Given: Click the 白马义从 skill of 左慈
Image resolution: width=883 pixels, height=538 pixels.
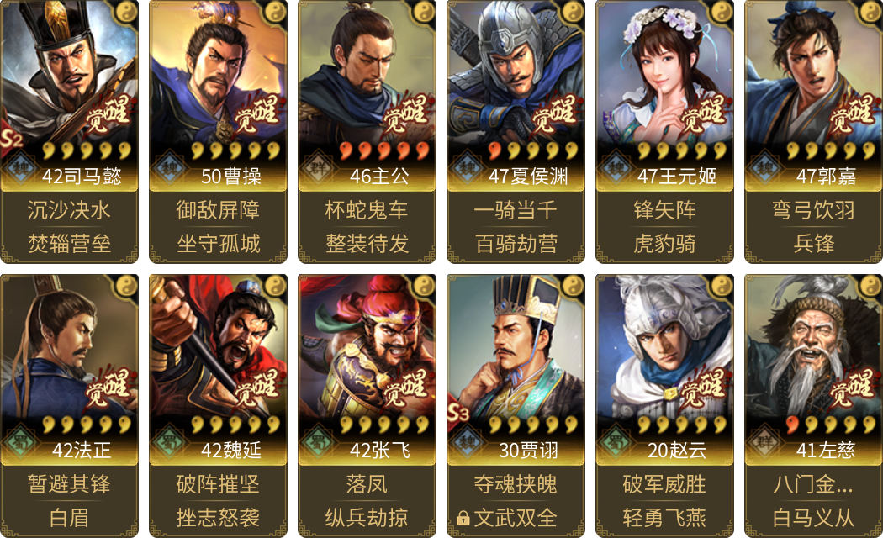Looking at the screenshot, I should 813,518.
